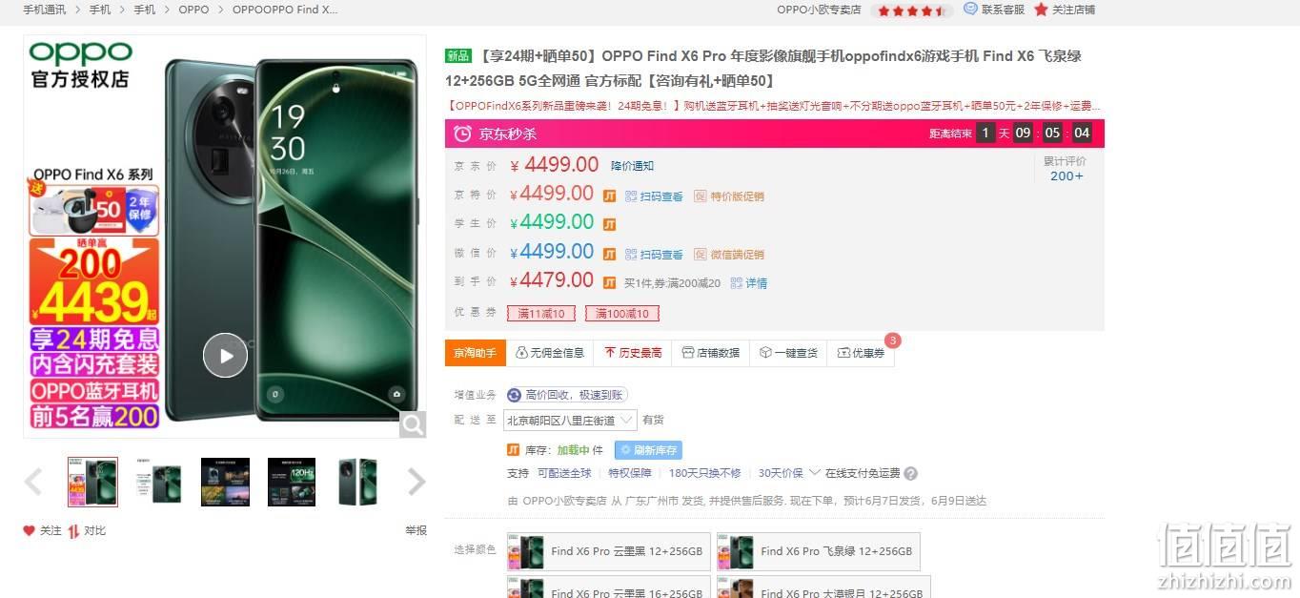
Task: Click 联系客服 customer service icon
Action: click(971, 9)
